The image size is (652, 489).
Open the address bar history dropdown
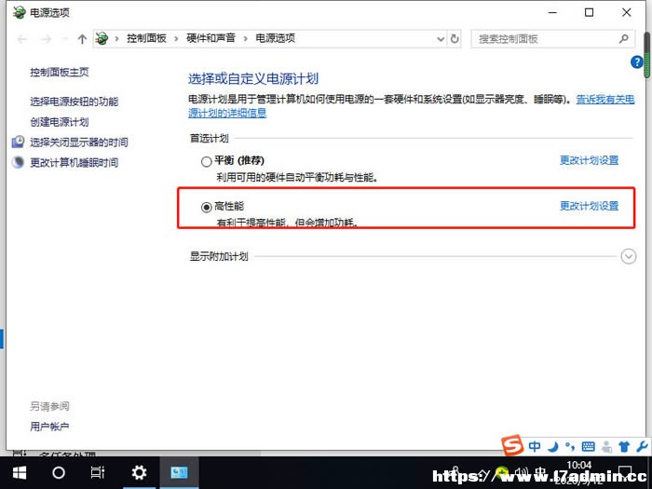point(441,39)
